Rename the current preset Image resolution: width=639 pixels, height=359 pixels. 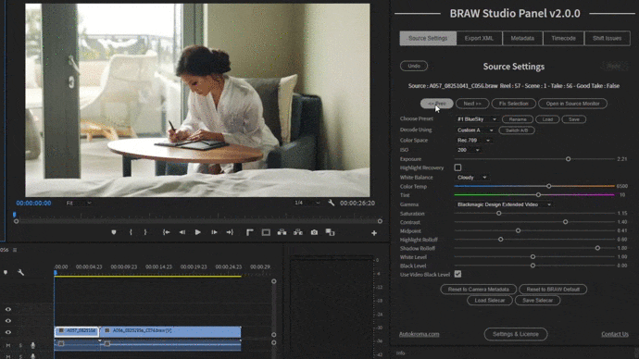point(518,119)
